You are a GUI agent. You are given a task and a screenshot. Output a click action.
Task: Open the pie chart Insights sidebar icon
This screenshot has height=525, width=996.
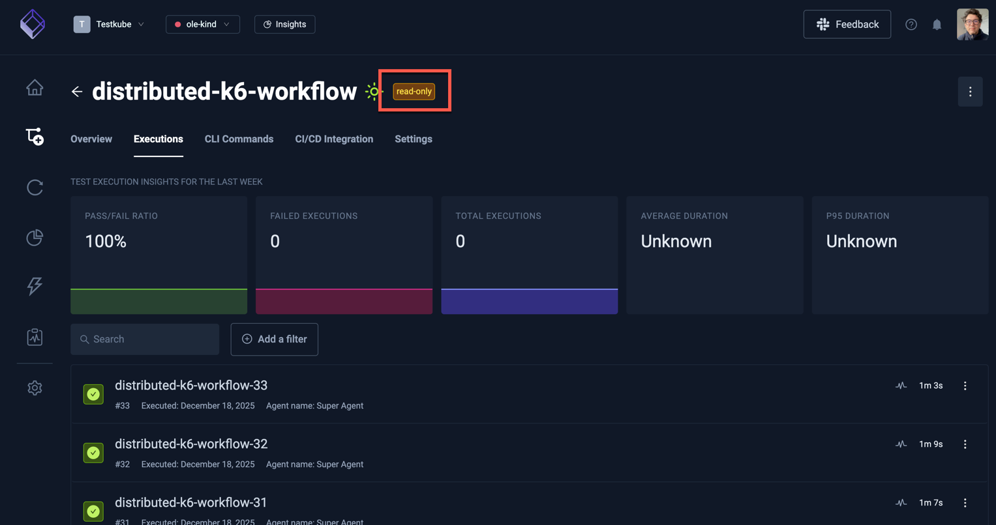[x=34, y=237]
